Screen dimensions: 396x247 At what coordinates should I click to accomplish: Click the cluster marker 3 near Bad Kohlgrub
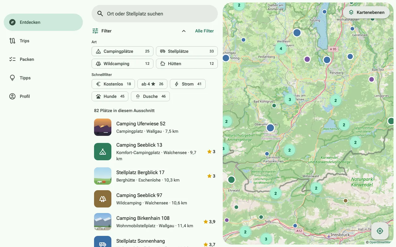tap(290, 99)
